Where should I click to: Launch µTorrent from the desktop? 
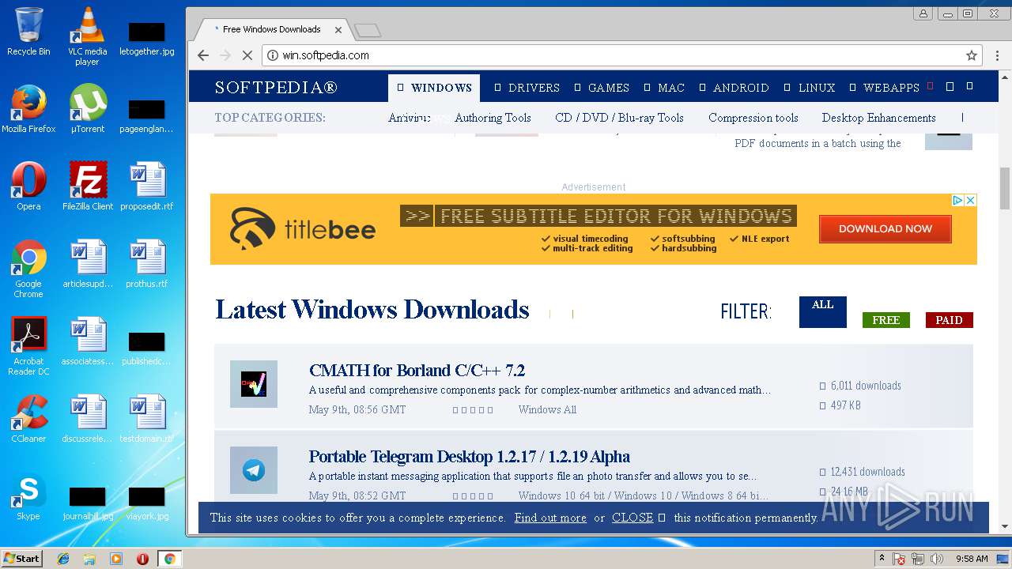pyautogui.click(x=87, y=109)
